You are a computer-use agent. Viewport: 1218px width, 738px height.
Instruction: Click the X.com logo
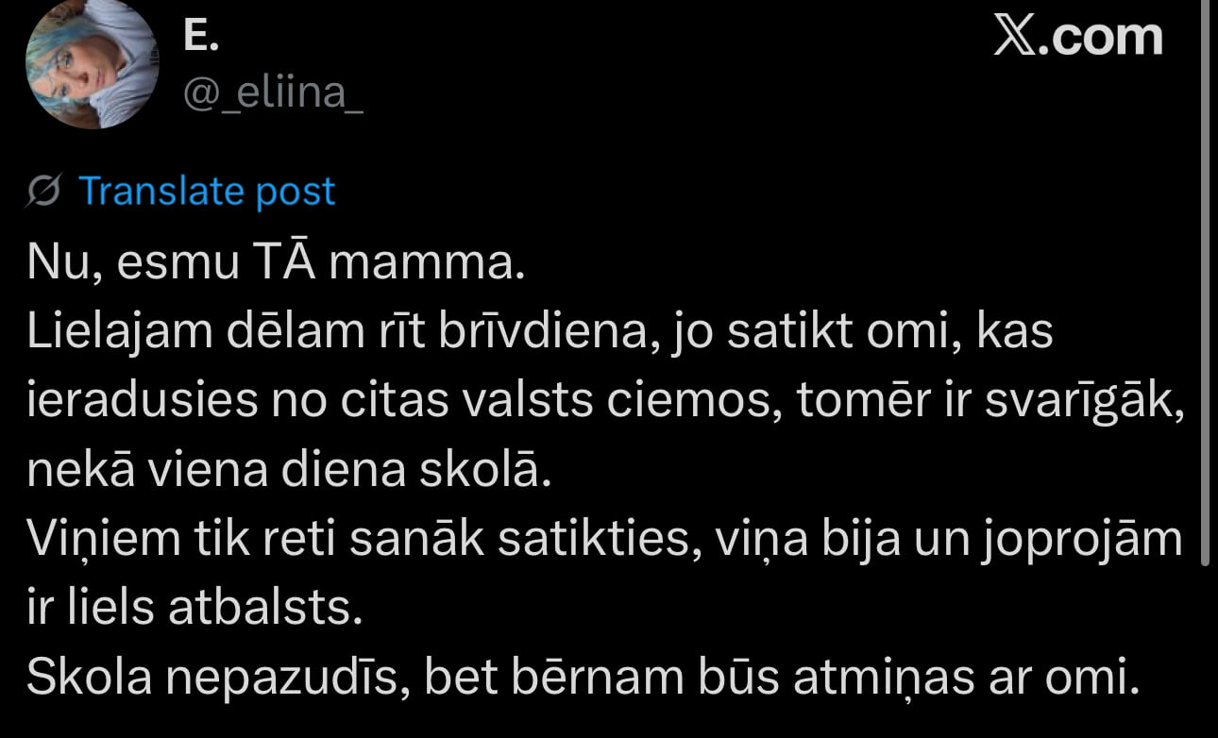[x=1077, y=37]
